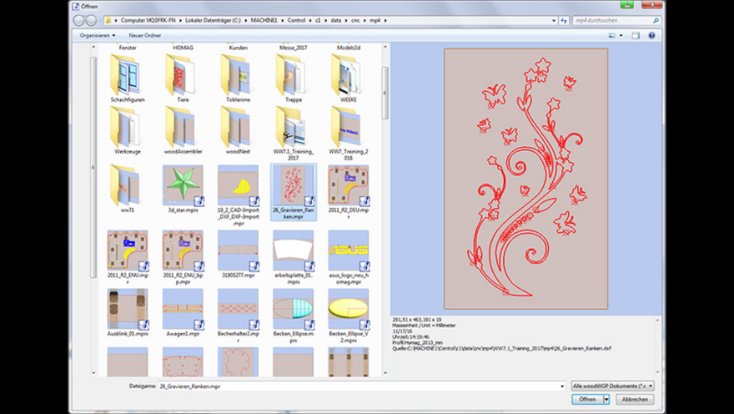This screenshot has width=734, height=414.
Task: Open the woodNest folder icon
Action: tap(238, 126)
